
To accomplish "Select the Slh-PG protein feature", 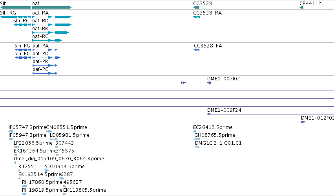I will click(23, 50).
